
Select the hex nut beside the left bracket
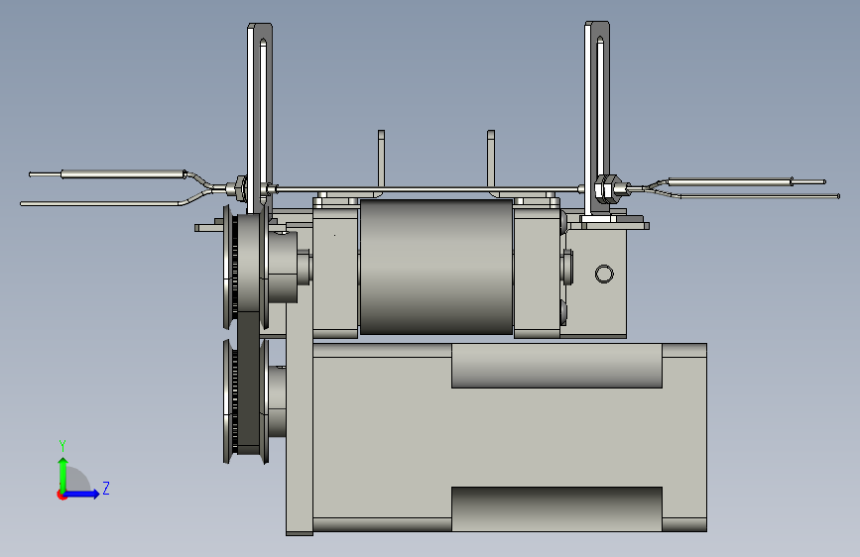coord(240,187)
